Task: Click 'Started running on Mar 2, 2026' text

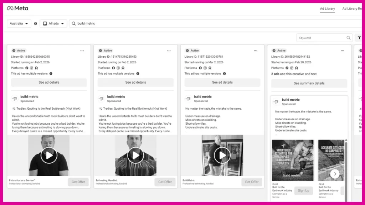Action: [x=204, y=62]
